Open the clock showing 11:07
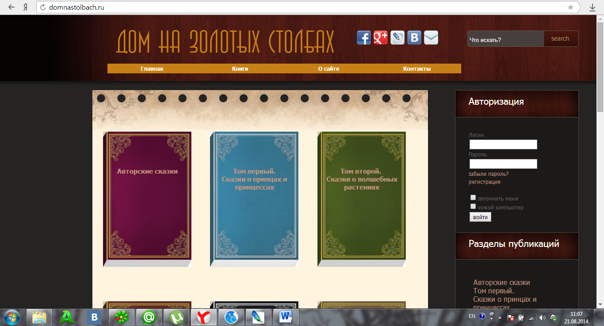Screen dimensions: 604x326 [577, 317]
